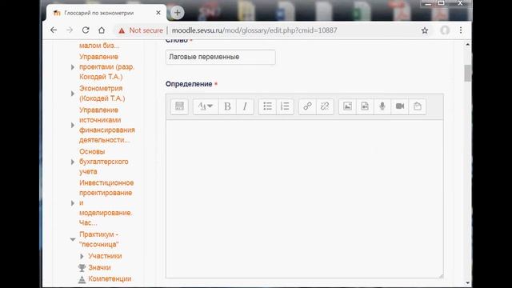Close the Глоссарий по эконометрии tab
This screenshot has width=512, height=288.
coord(158,13)
